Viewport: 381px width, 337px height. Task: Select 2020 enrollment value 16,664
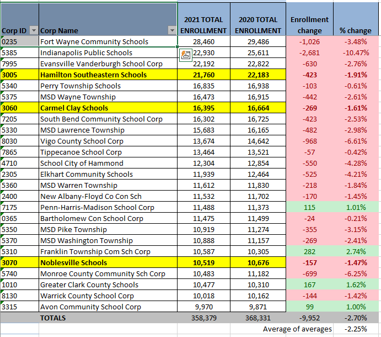(258, 108)
